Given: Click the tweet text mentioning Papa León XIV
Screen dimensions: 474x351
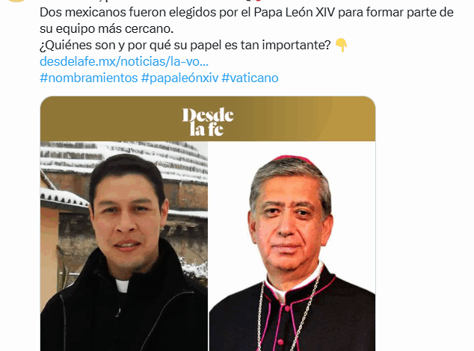Looking at the screenshot, I should tap(247, 13).
